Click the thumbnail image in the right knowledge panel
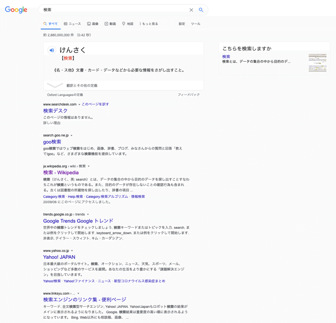Screen dimensions: 336x323 point(318,62)
